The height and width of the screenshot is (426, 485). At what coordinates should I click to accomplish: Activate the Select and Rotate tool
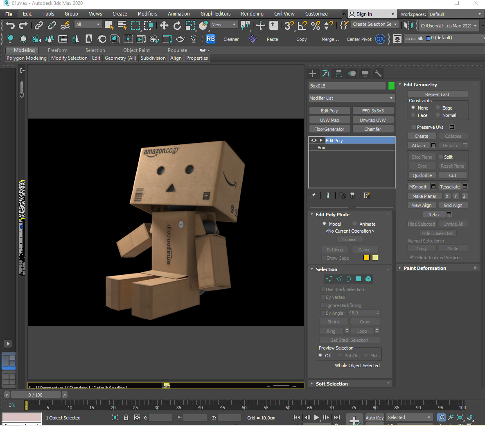177,25
